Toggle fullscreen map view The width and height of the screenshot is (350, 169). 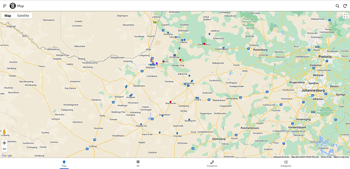click(345, 16)
